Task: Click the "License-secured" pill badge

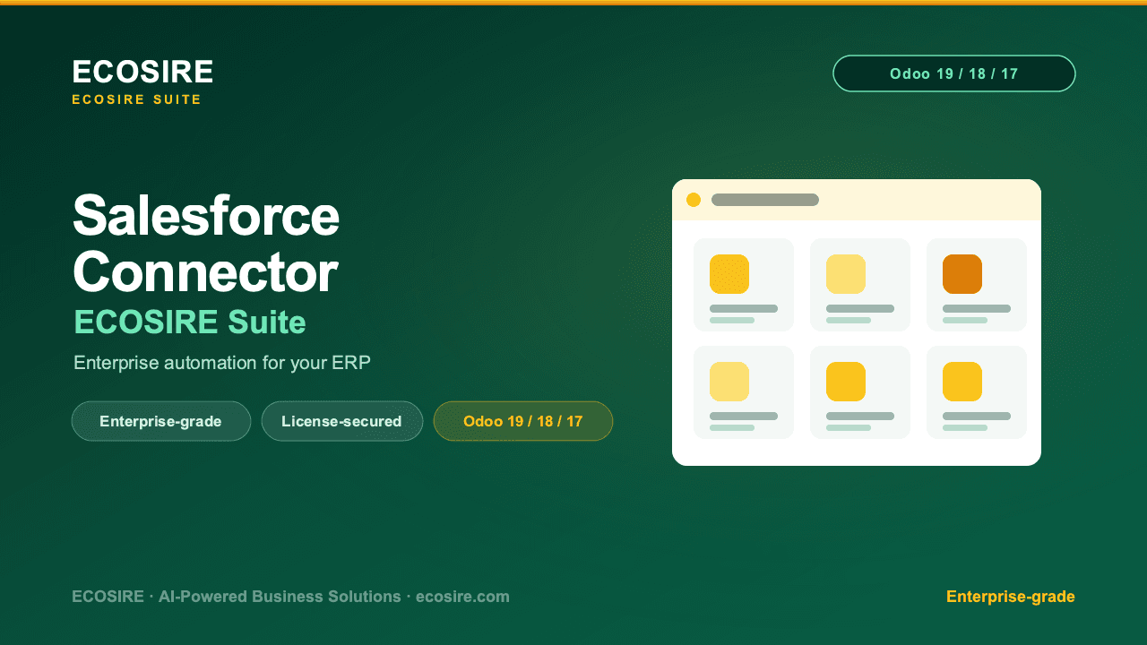Action: (x=342, y=421)
